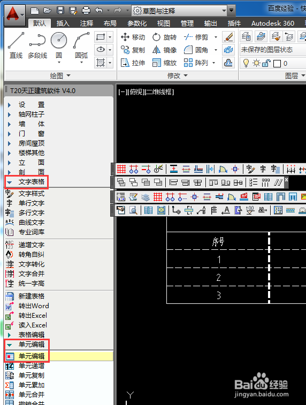306x405 pixels.
Task: Open the Trim tool dropdown arrow
Action: (216, 37)
